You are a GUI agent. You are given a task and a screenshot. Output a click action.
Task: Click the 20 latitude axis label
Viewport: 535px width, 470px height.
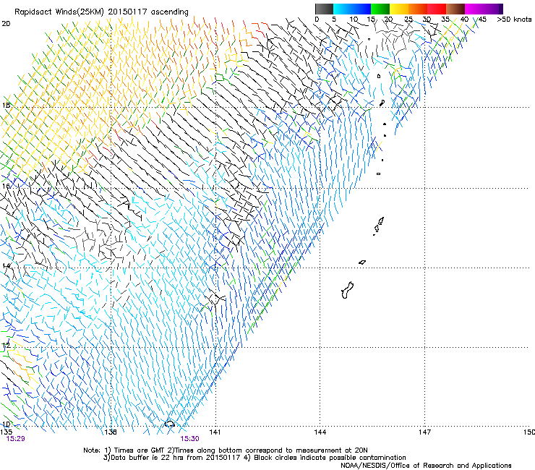coord(6,24)
